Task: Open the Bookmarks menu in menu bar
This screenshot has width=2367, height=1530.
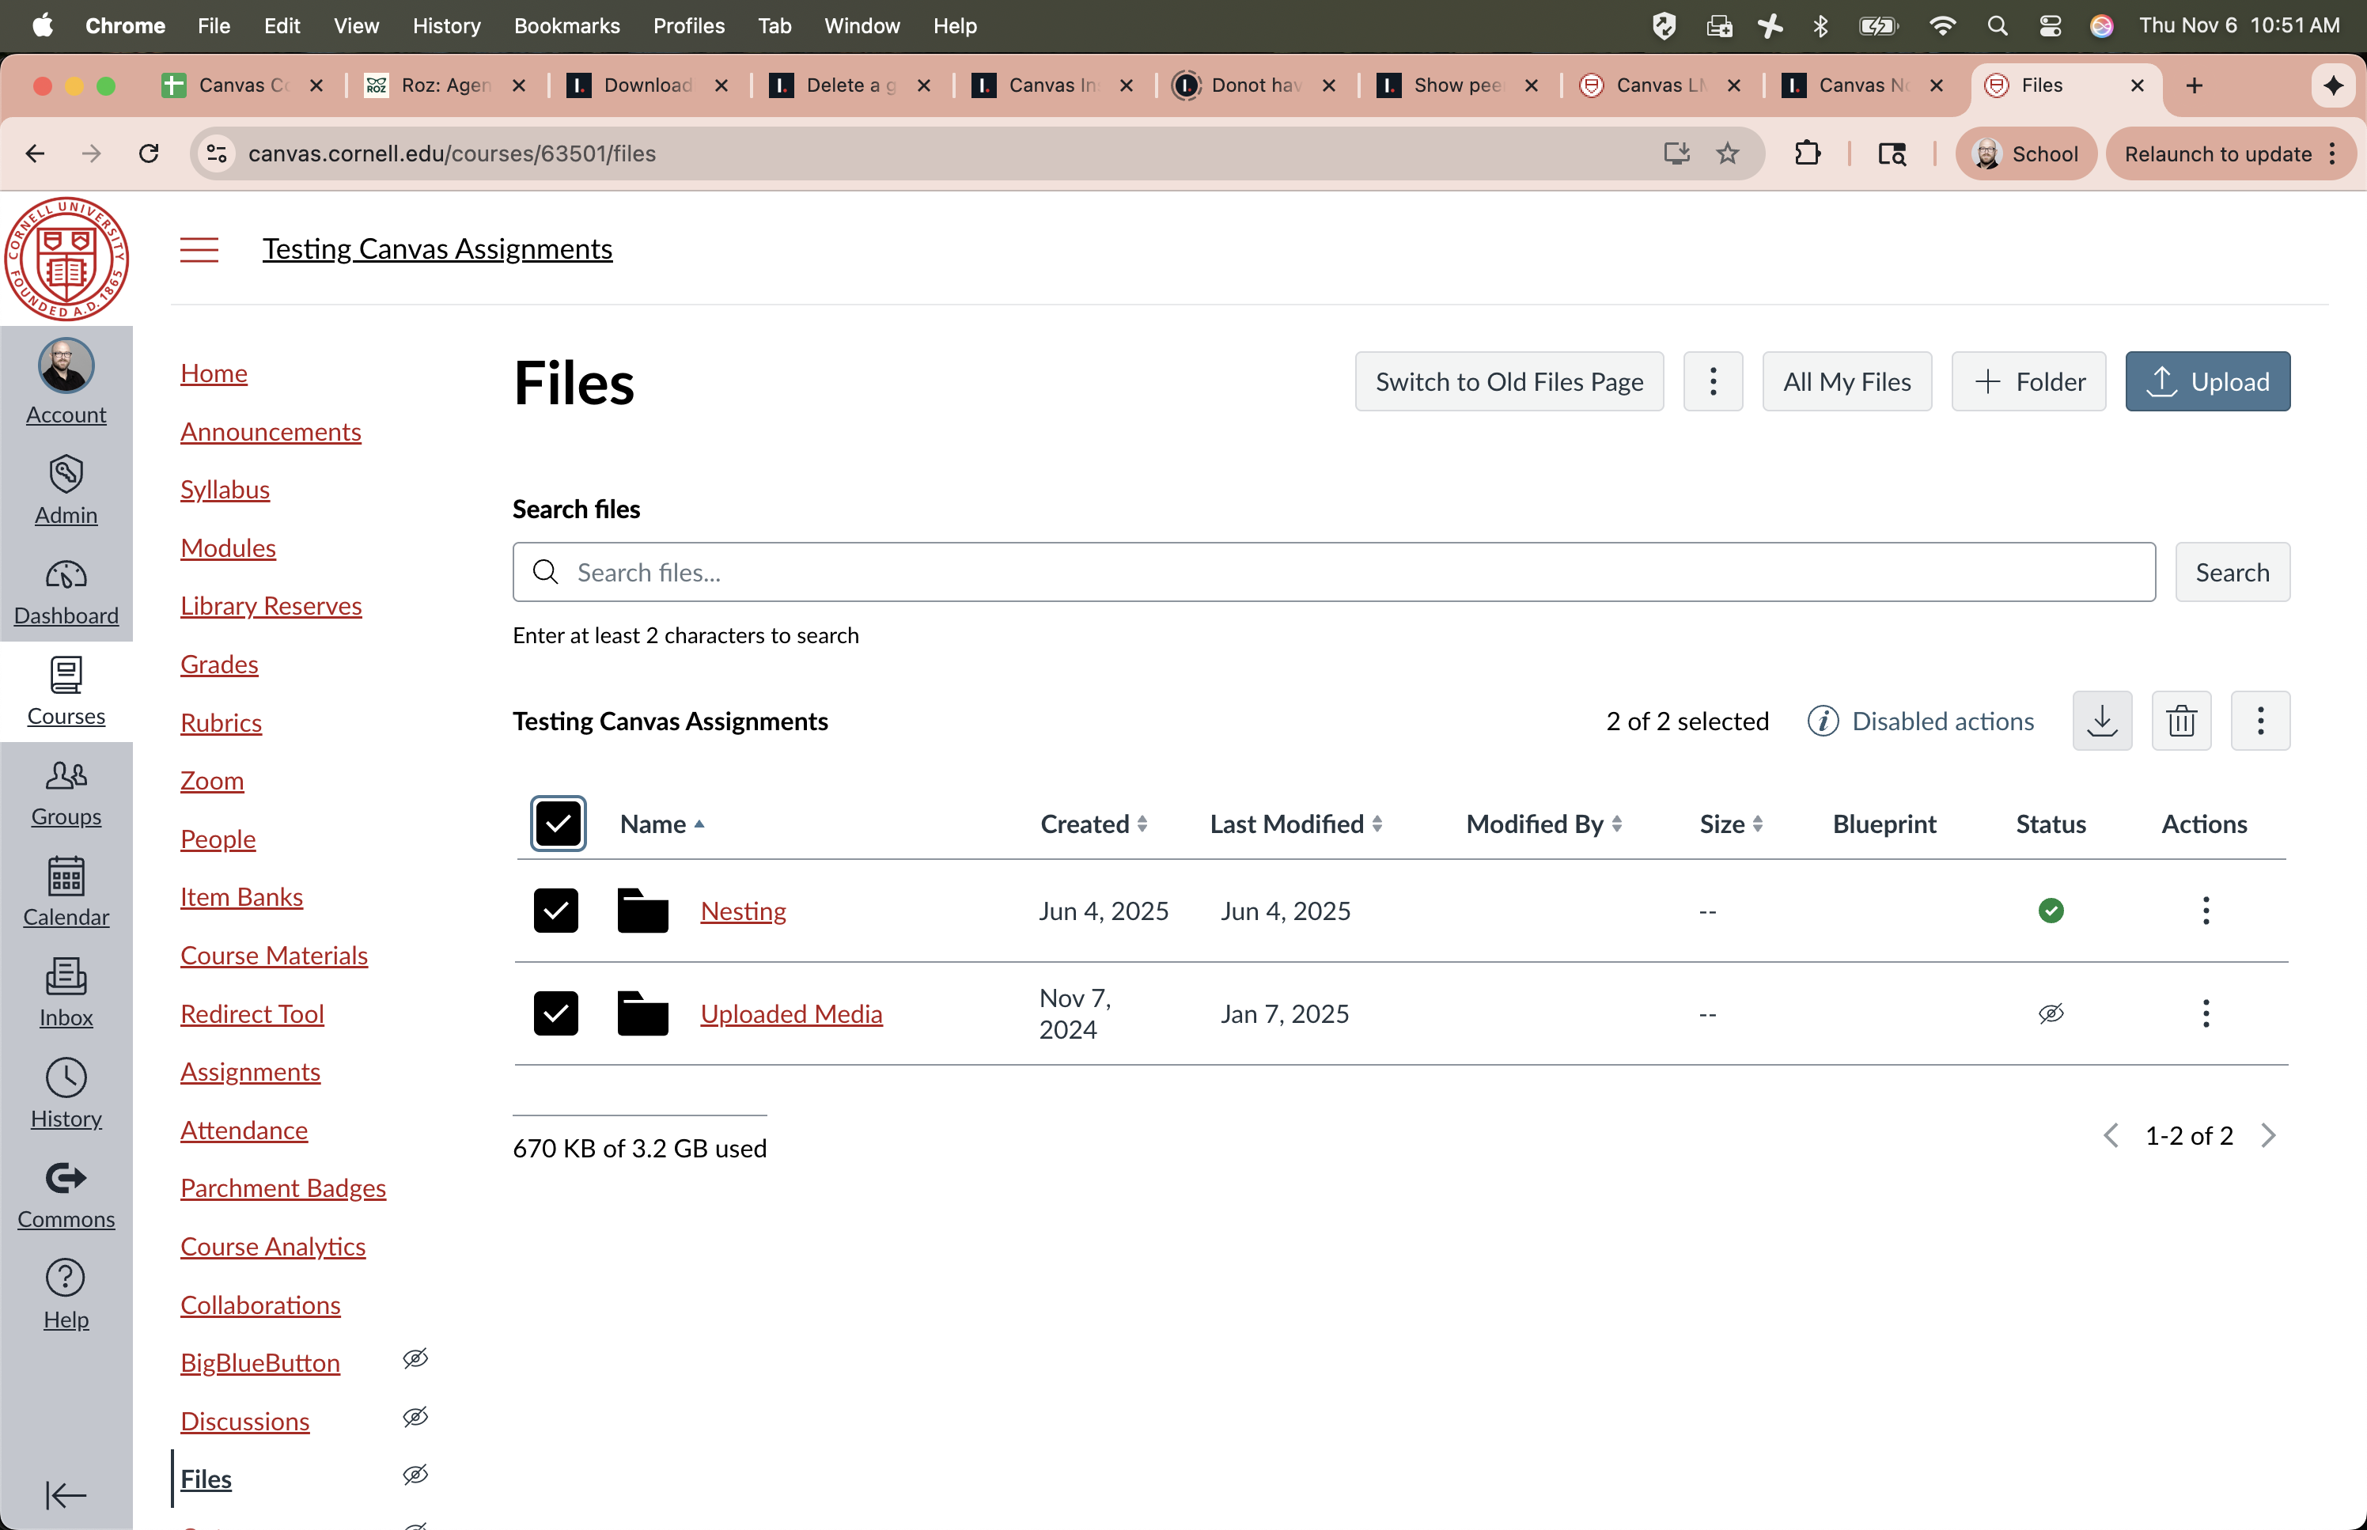Action: tap(566, 26)
